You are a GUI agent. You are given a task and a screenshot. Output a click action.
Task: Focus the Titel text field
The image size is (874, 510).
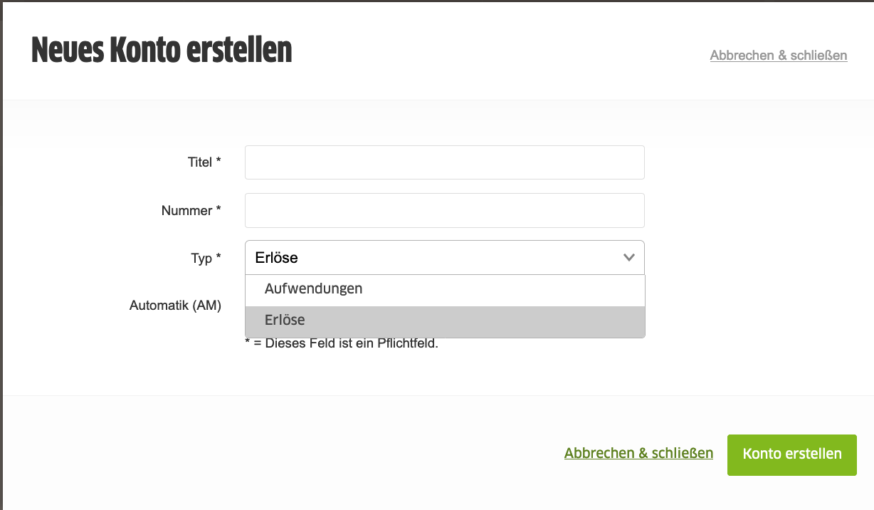tap(445, 162)
